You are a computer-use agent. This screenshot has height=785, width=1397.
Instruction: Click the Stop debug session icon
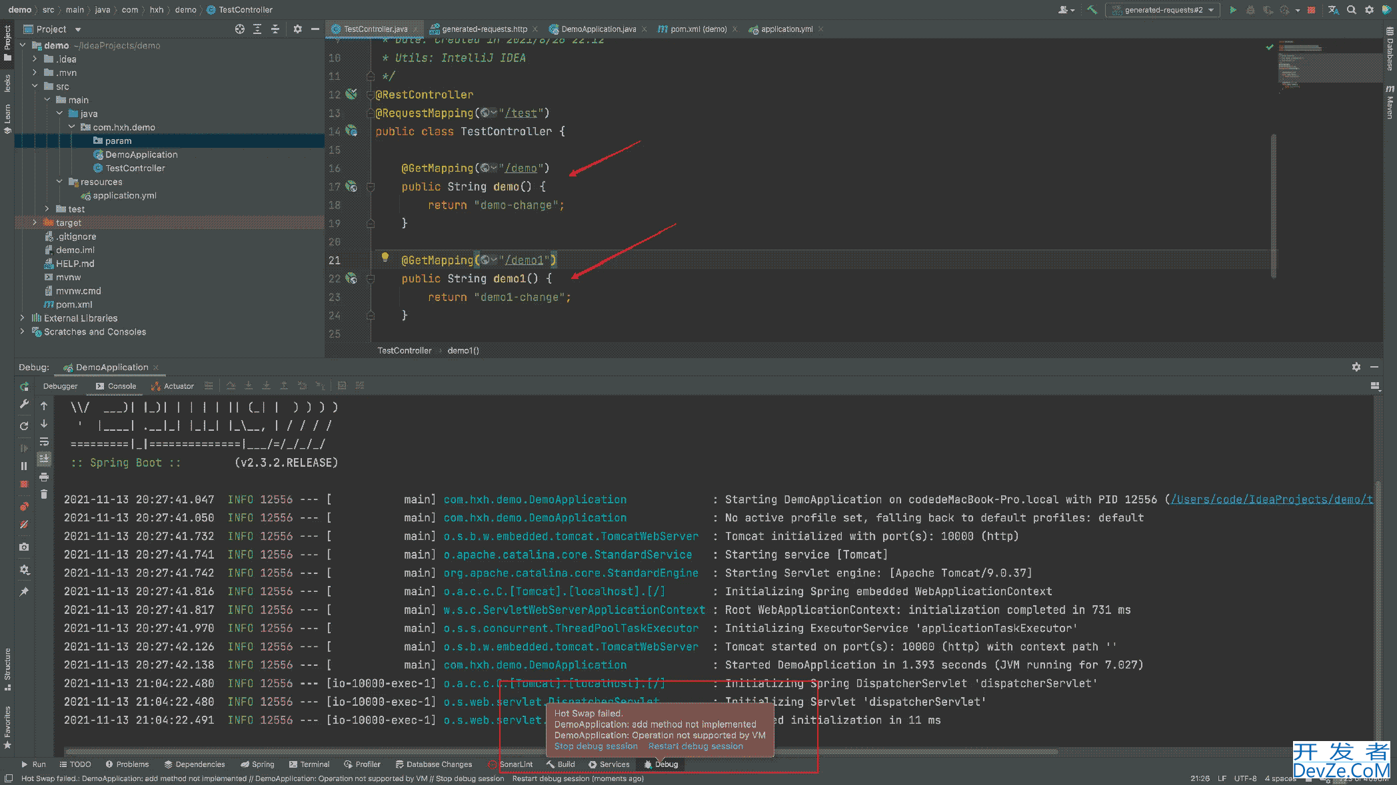pos(593,746)
